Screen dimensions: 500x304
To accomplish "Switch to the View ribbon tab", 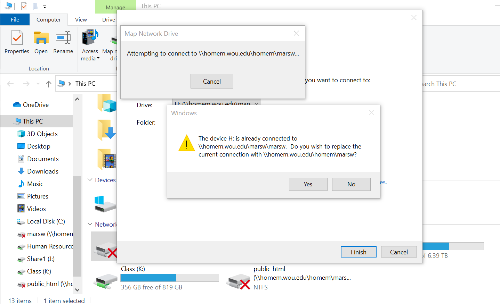I will pyautogui.click(x=81, y=19).
